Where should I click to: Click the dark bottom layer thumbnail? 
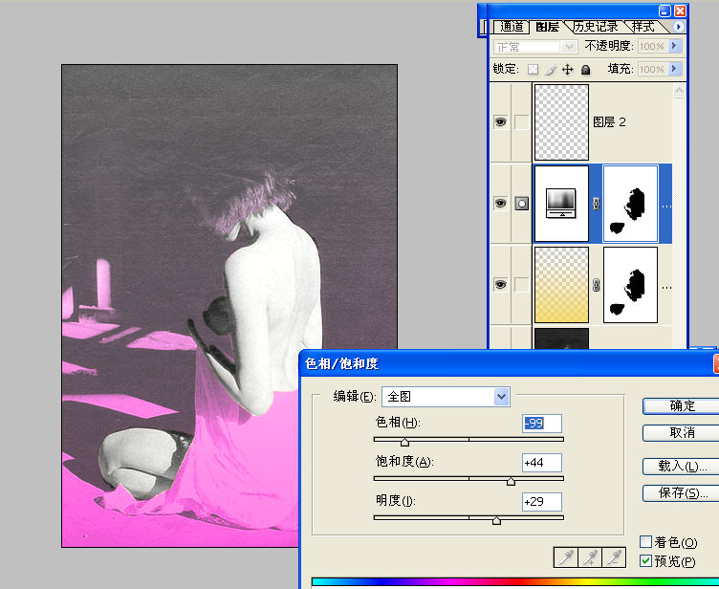561,338
